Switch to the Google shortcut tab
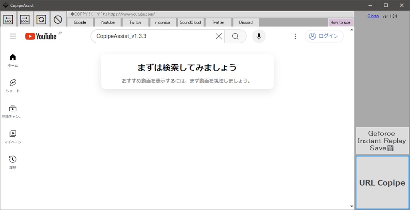410x210 pixels. pos(80,22)
